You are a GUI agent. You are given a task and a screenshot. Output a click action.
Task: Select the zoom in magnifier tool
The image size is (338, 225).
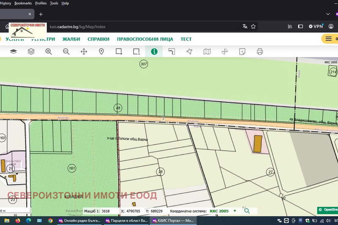[x=49, y=52]
